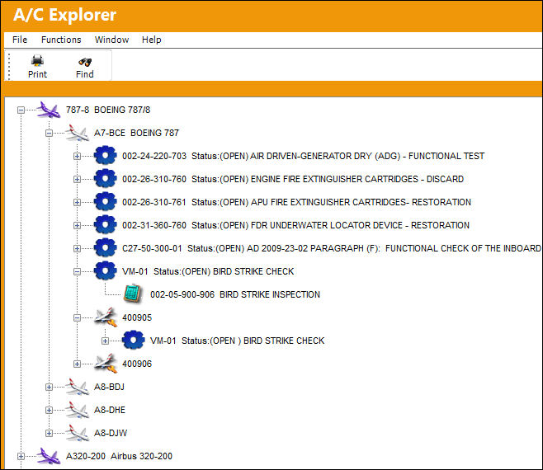This screenshot has width=543, height=470.
Task: Select the 400906 work order label
Action: [x=137, y=364]
